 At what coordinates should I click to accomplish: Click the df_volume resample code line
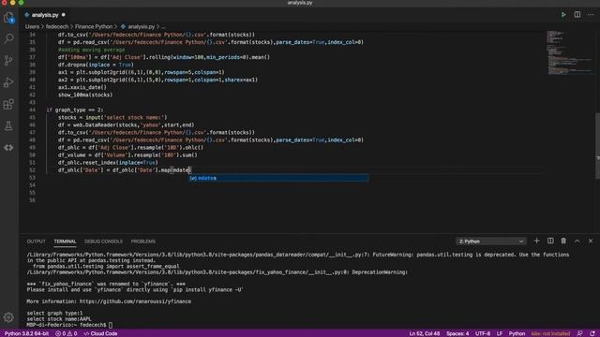[127, 155]
